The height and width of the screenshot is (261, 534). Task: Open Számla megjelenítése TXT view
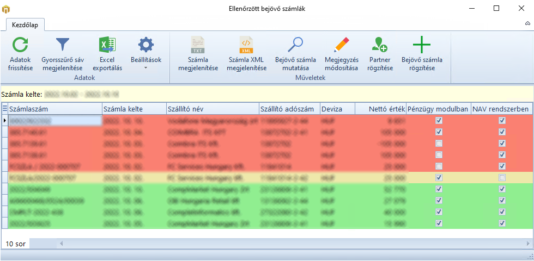pyautogui.click(x=198, y=45)
